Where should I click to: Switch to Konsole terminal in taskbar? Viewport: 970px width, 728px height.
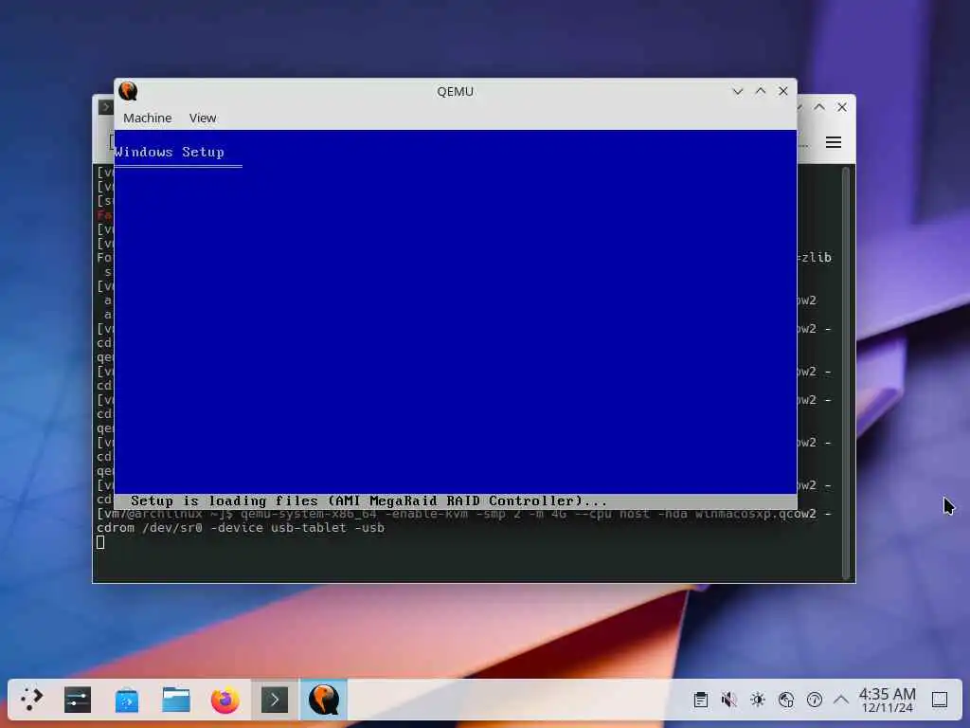tap(275, 700)
